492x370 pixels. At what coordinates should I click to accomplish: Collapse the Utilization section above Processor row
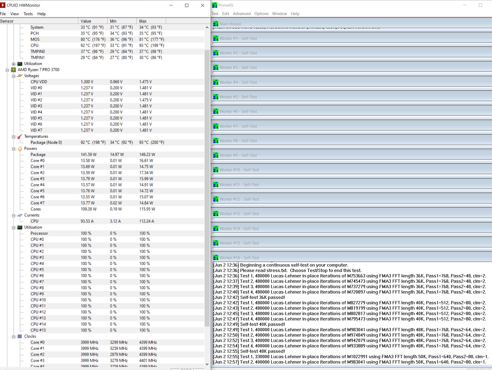[14, 228]
